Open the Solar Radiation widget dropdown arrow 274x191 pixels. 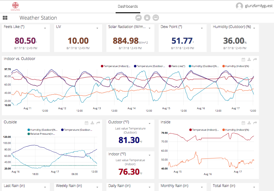(150, 28)
